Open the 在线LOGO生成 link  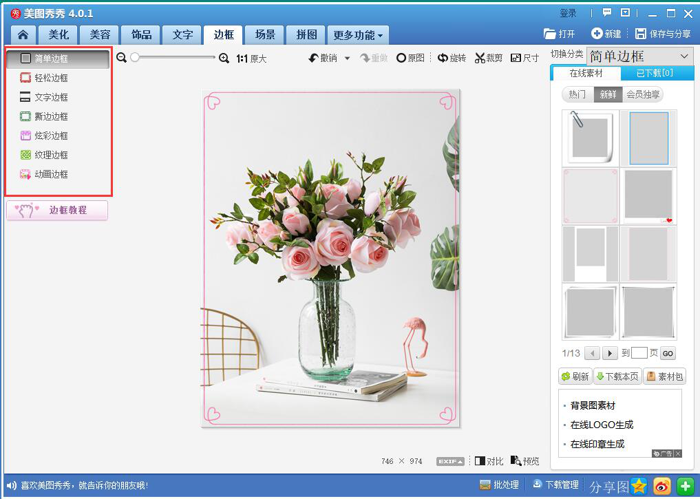pos(602,425)
